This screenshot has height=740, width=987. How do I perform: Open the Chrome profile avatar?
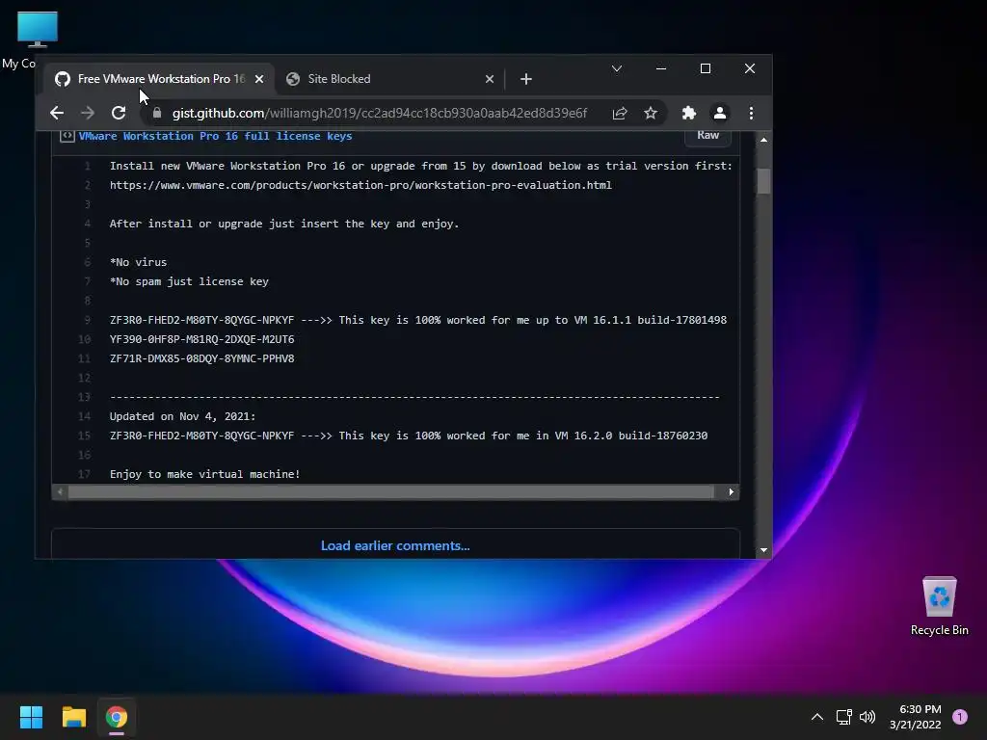click(719, 113)
